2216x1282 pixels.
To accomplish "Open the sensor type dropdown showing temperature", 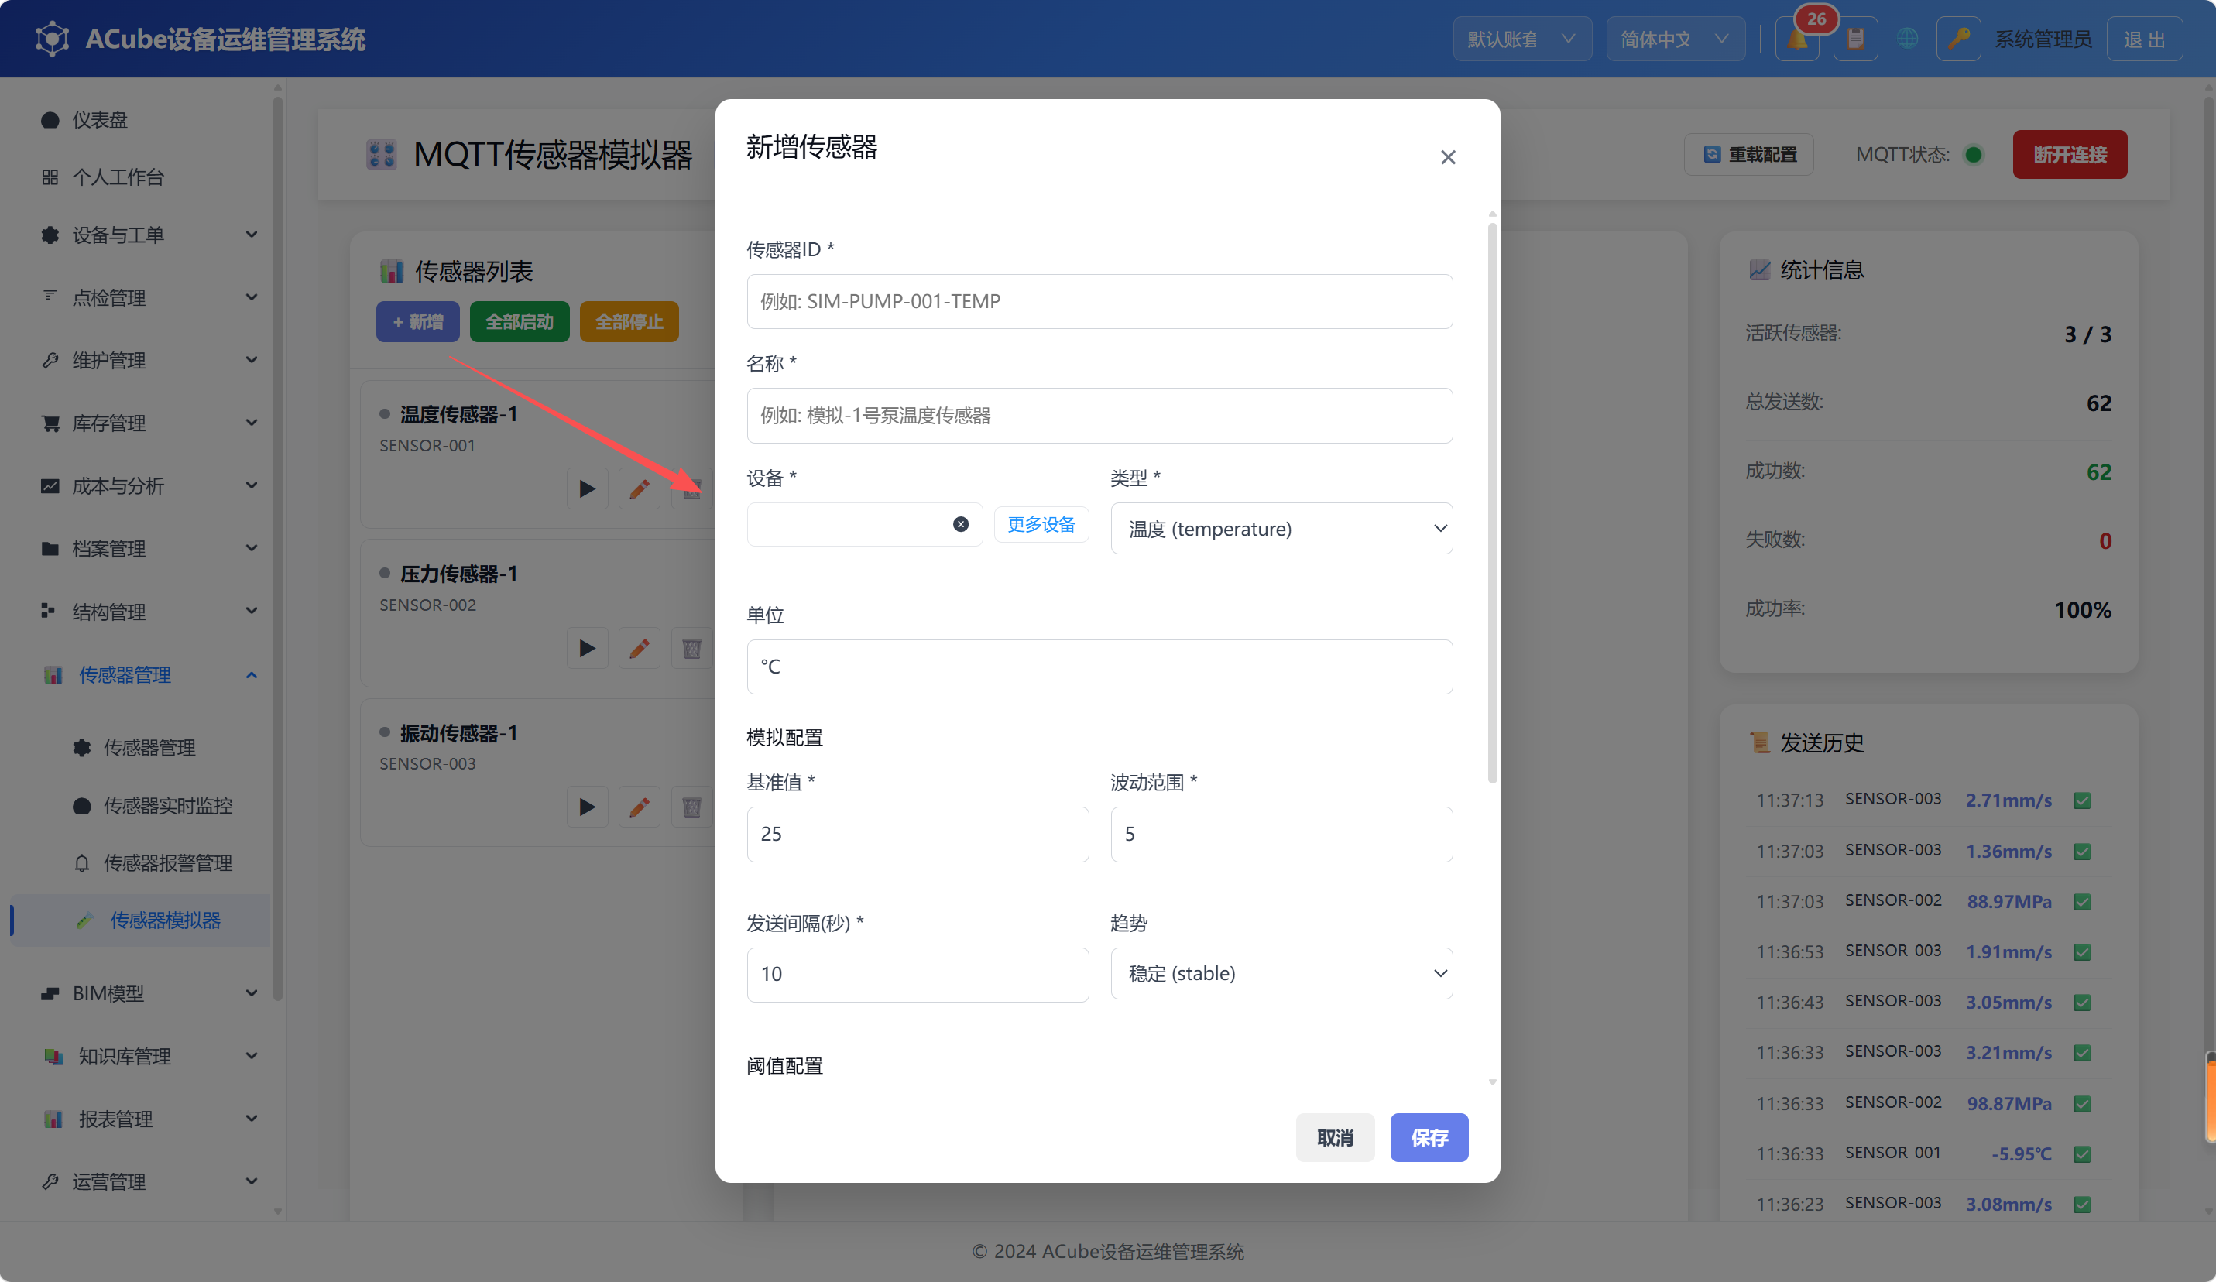I will click(x=1281, y=529).
